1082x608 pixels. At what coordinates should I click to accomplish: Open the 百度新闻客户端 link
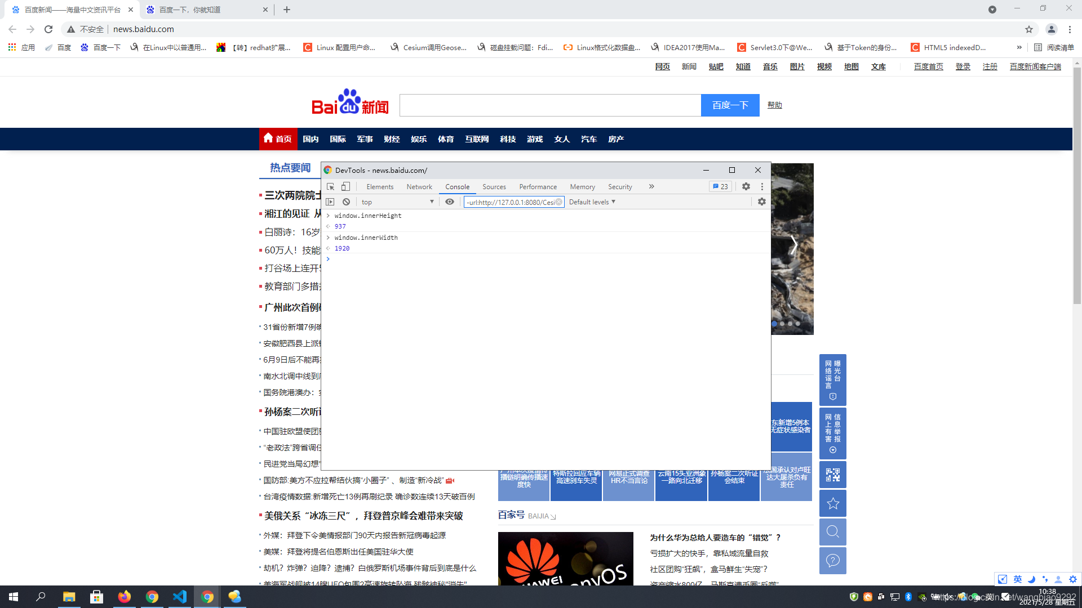pos(1035,66)
